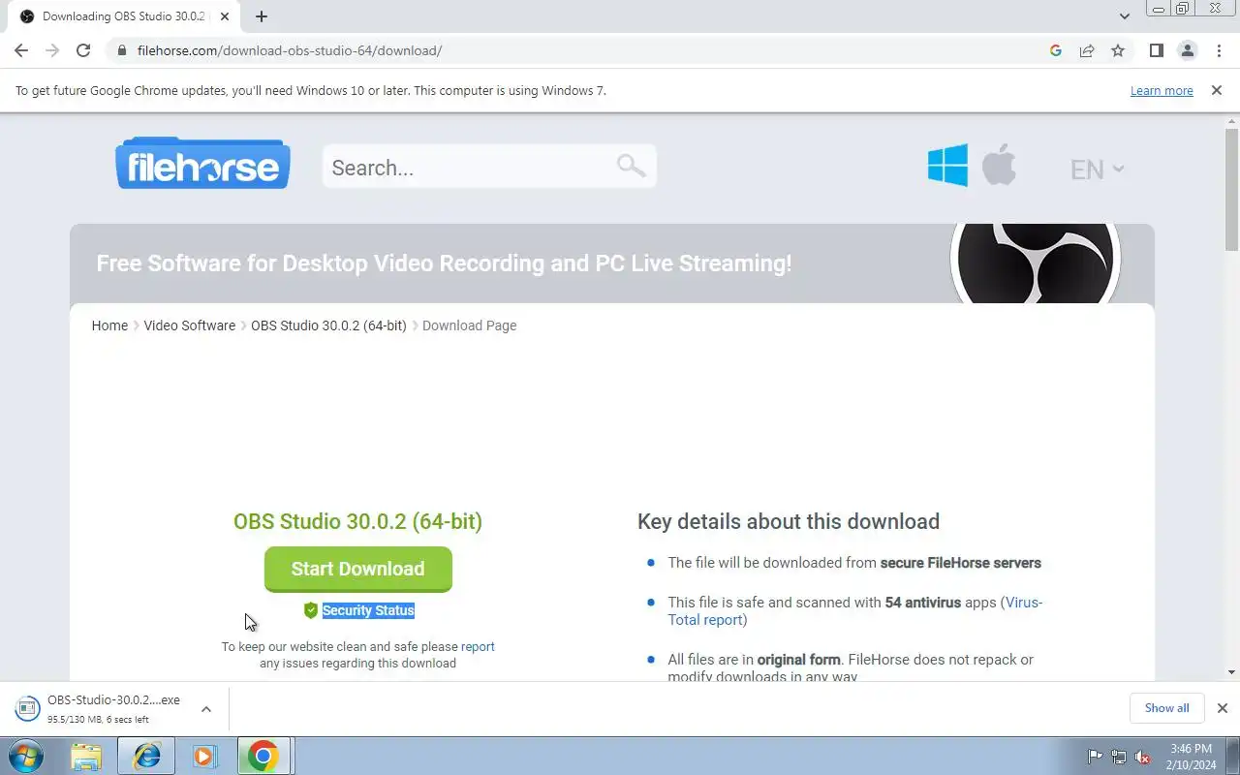Open the EN language dropdown

point(1097,170)
